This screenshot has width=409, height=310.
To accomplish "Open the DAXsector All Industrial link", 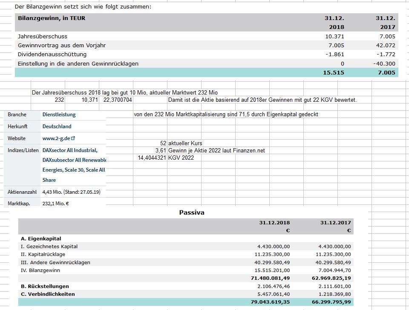I will pyautogui.click(x=69, y=150).
